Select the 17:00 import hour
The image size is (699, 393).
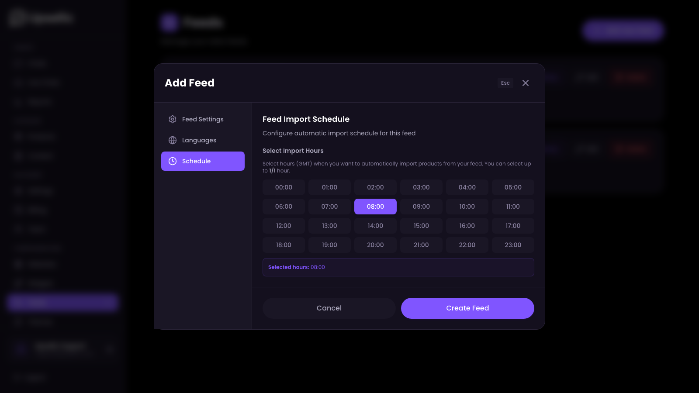pyautogui.click(x=513, y=226)
